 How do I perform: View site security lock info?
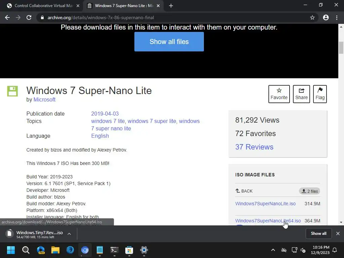(42, 17)
